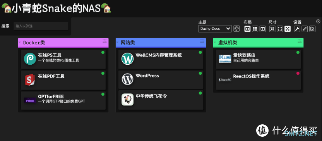322x141 pixels.
Task: Focus the 输入以筛选 search field
Action: click(x=41, y=26)
